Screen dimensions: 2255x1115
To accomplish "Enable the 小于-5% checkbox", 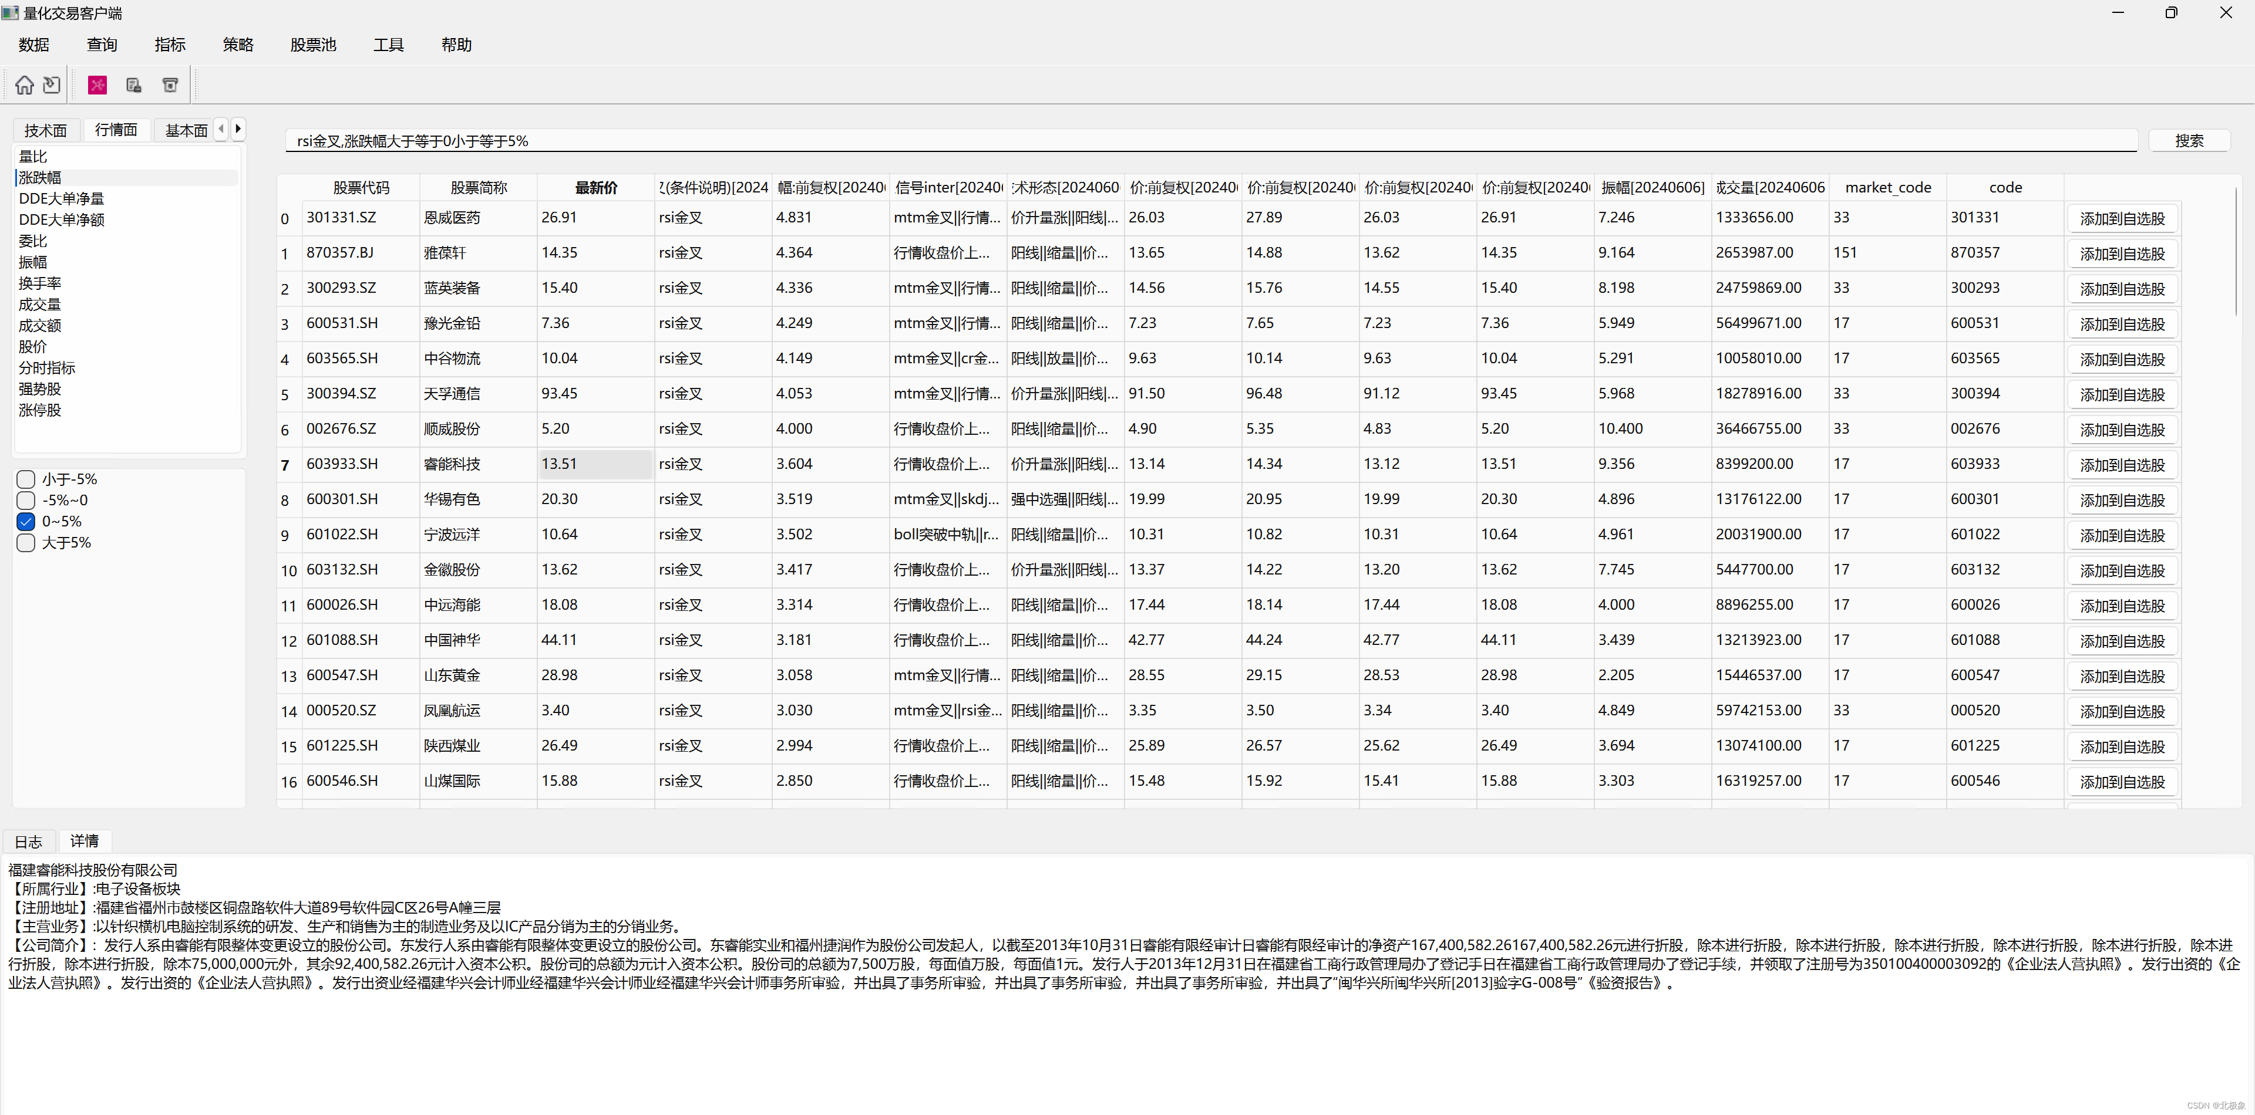I will (x=25, y=479).
